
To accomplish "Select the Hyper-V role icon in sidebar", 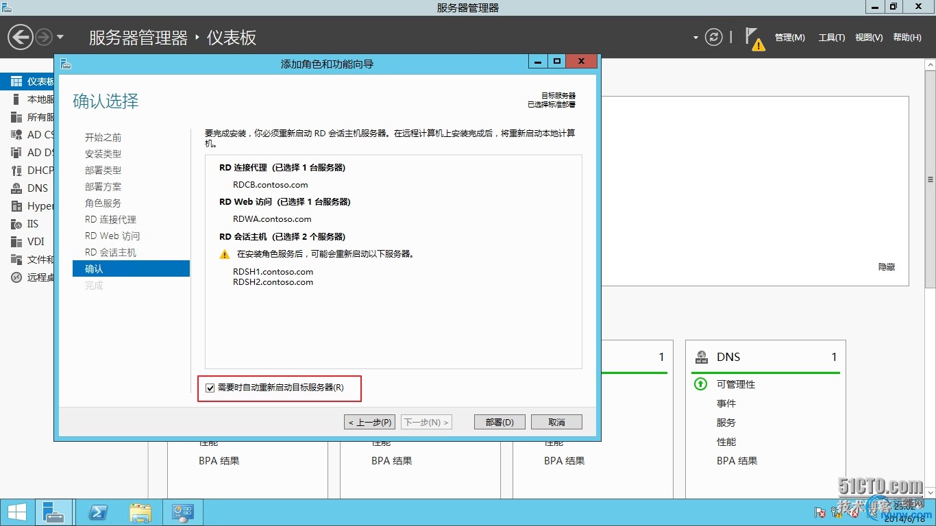I will click(x=16, y=206).
